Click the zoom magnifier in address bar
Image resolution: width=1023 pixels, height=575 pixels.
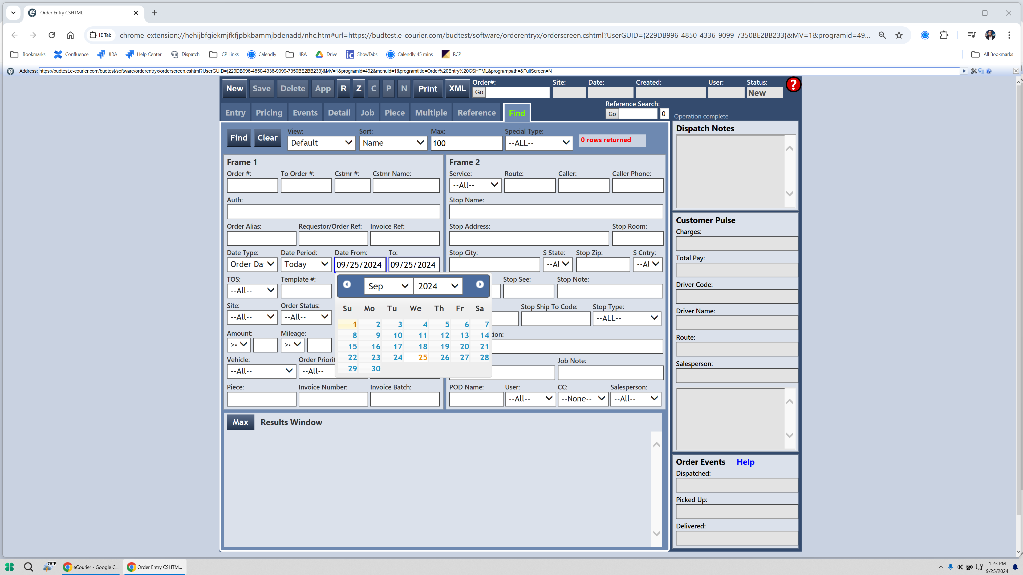click(882, 35)
